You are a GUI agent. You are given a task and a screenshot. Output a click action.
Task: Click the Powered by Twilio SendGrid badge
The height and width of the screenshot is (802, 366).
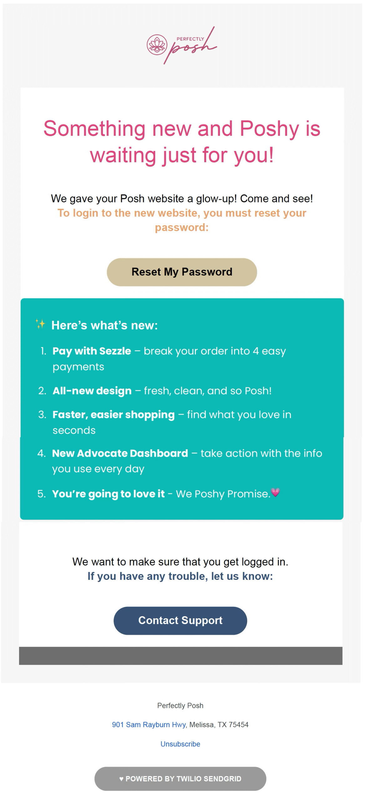tap(180, 779)
